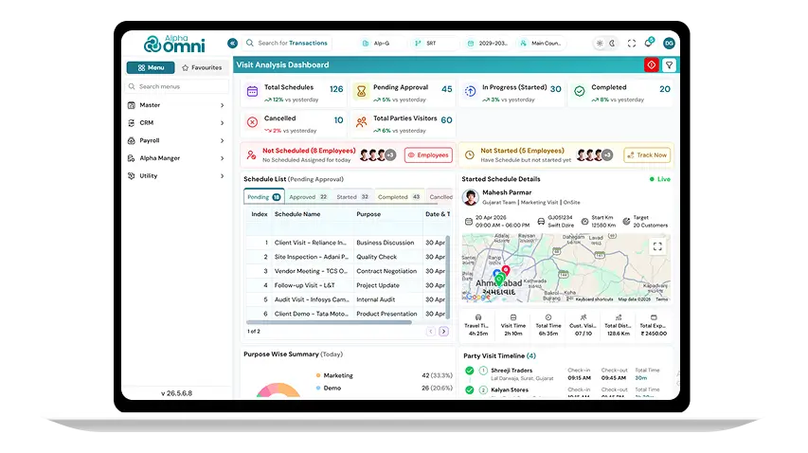Switch to dark theme with the moon icon

612,44
